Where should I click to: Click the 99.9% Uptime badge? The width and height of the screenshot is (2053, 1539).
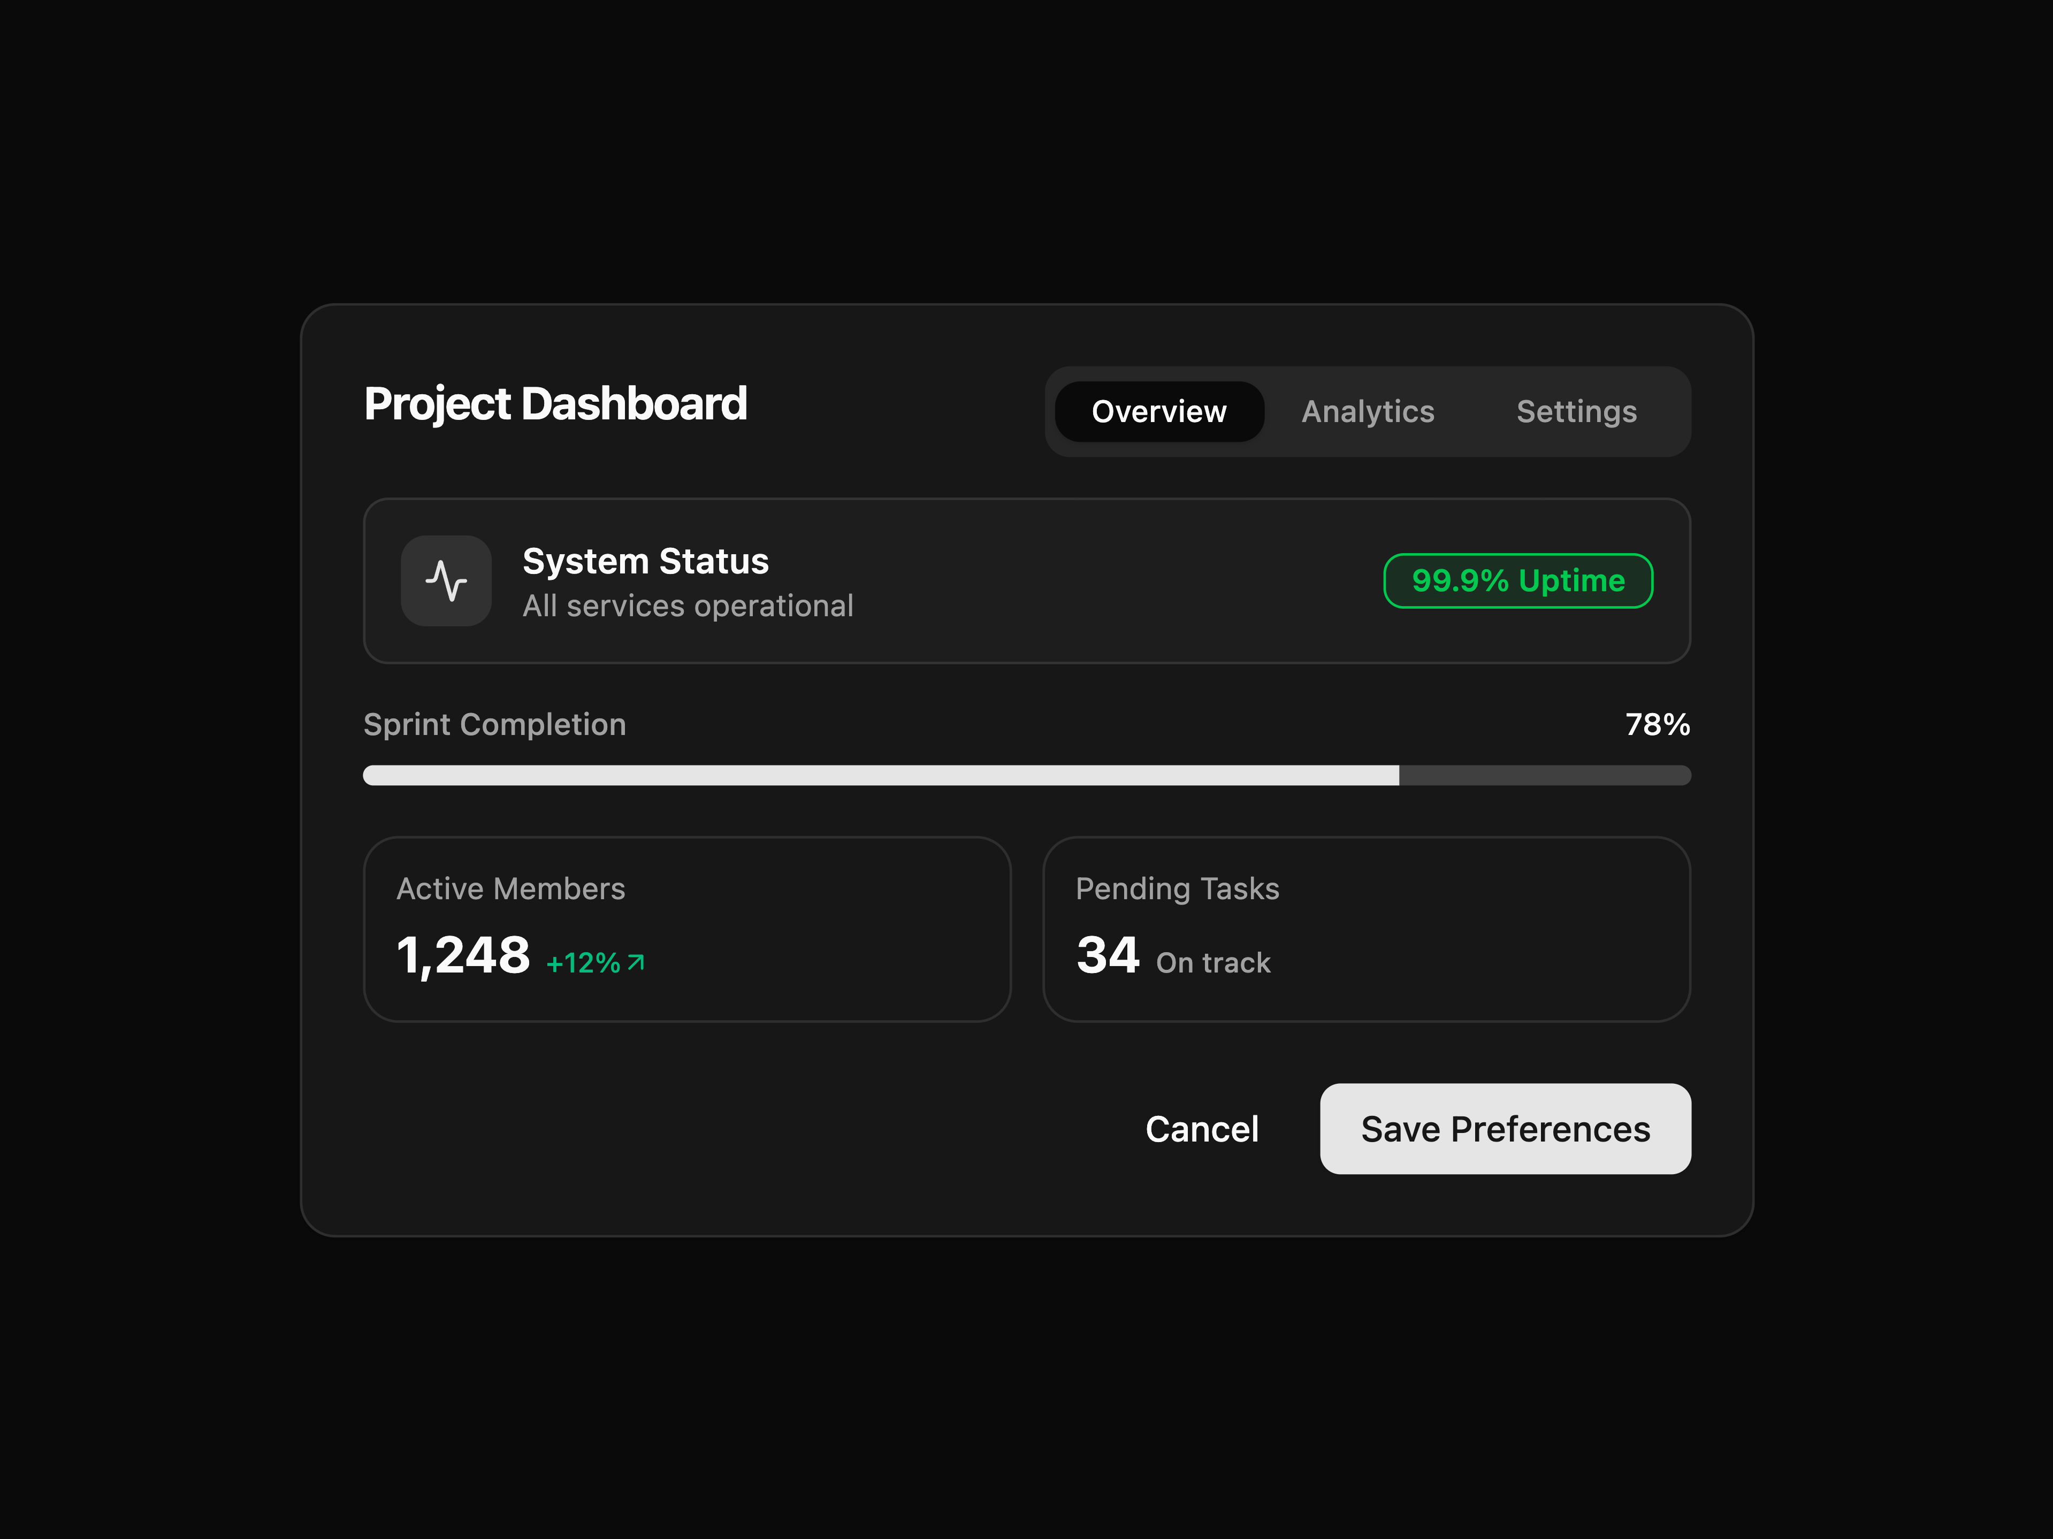[x=1517, y=581]
